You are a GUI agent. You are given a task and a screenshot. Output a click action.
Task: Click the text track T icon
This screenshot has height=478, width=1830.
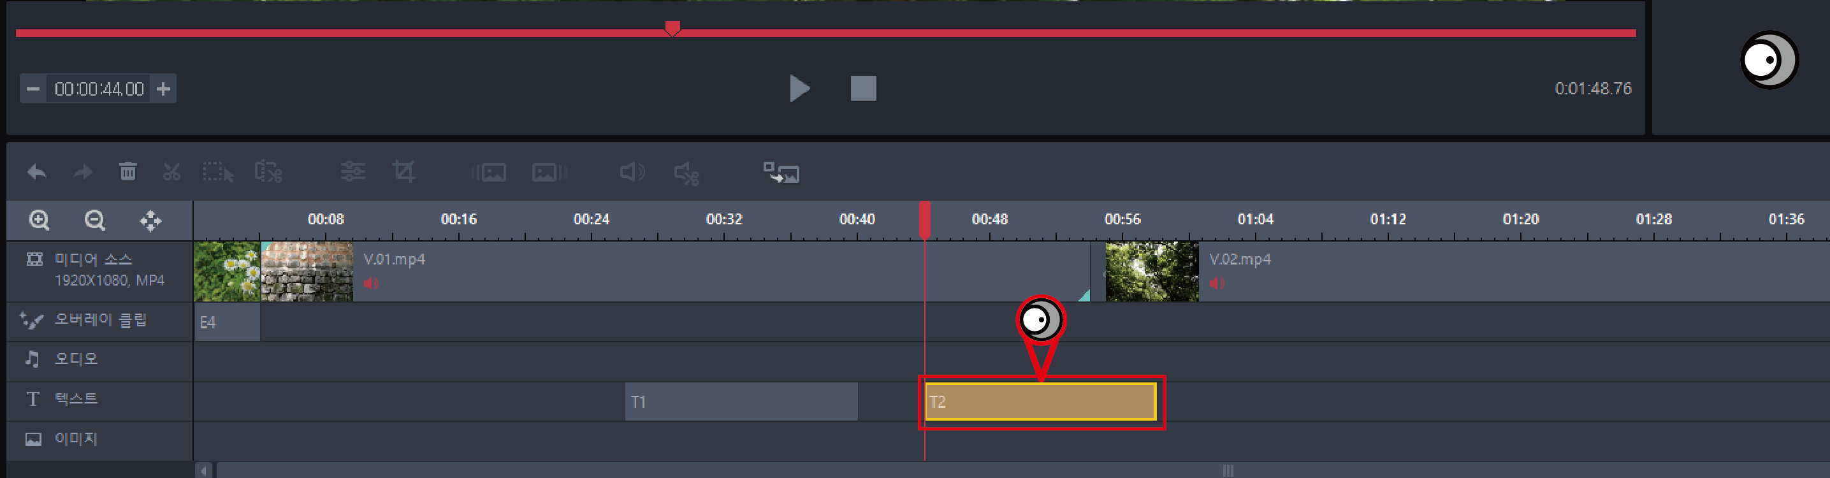tap(33, 399)
